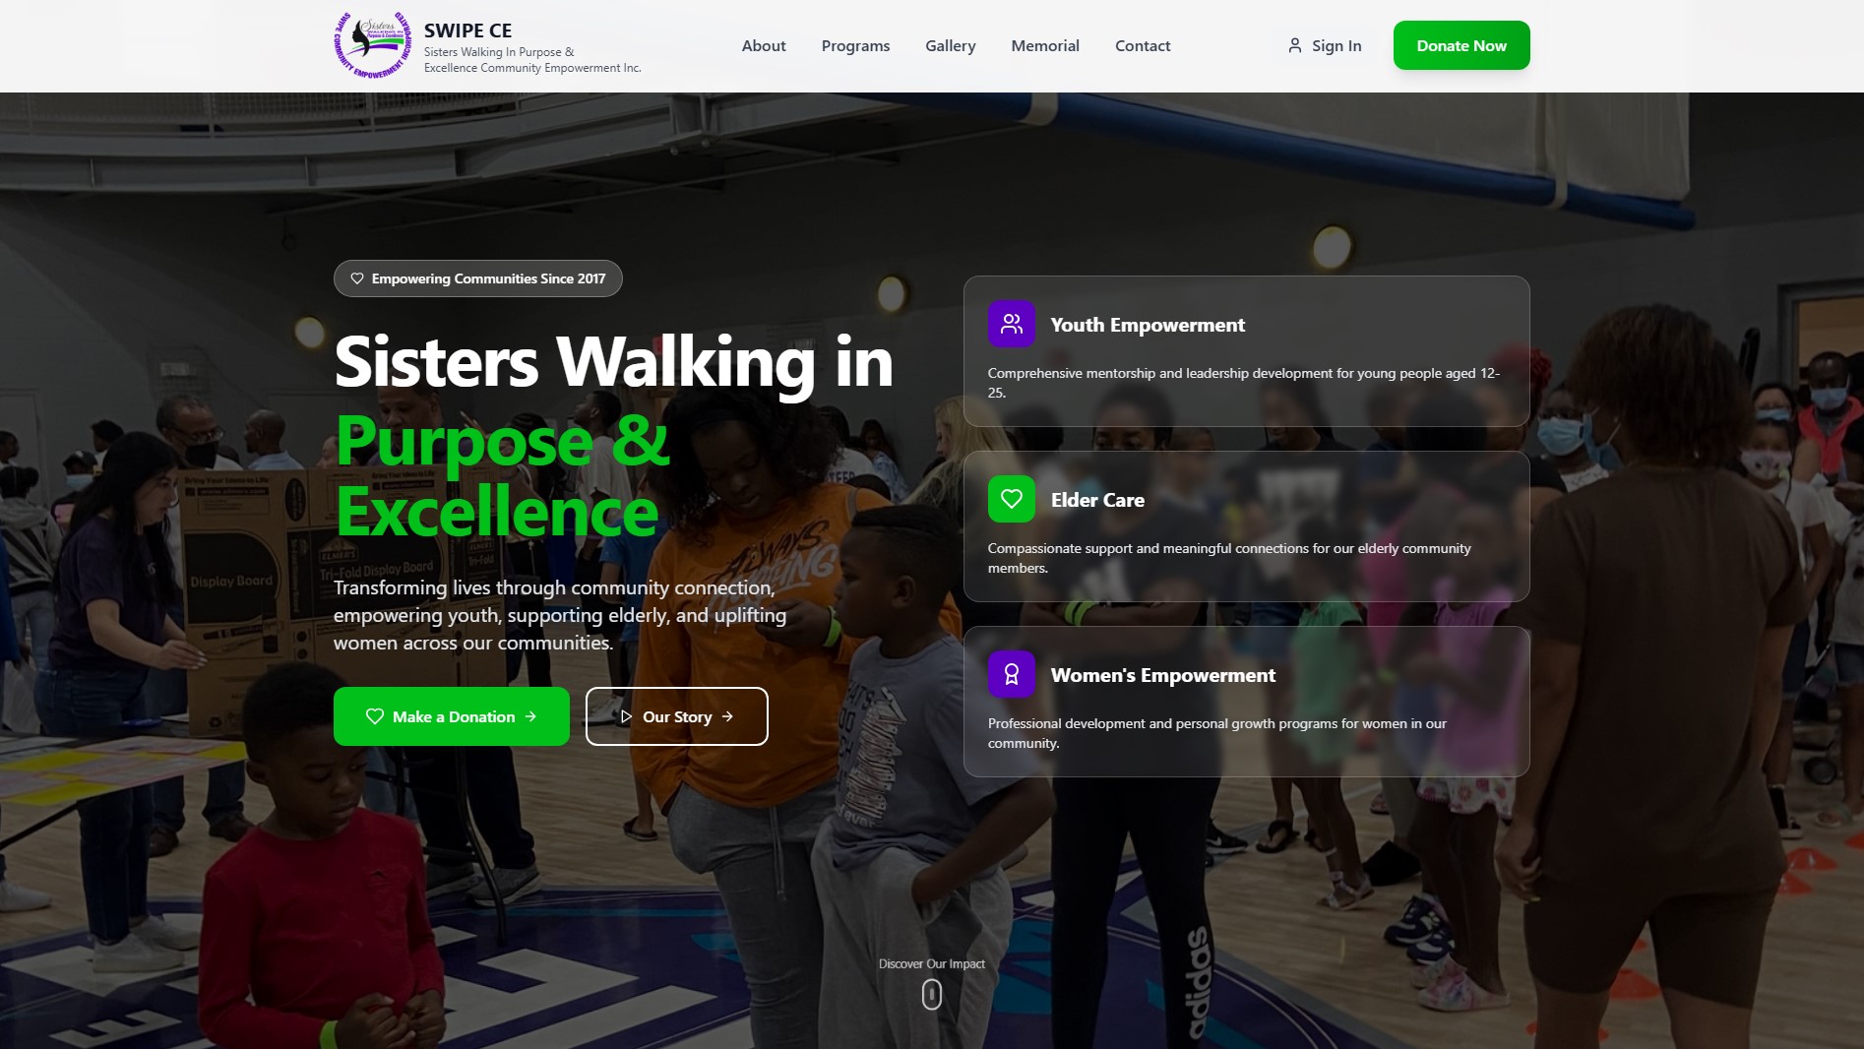Open the About menu item
The height and width of the screenshot is (1049, 1864).
763,45
